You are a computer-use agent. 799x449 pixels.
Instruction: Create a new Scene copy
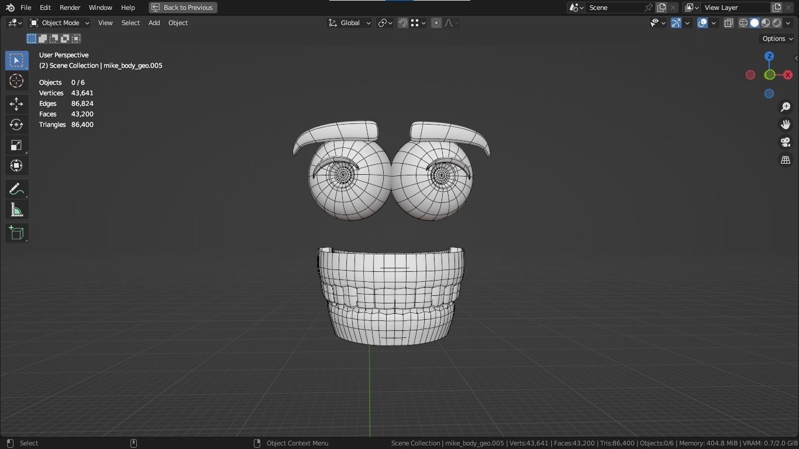[662, 8]
